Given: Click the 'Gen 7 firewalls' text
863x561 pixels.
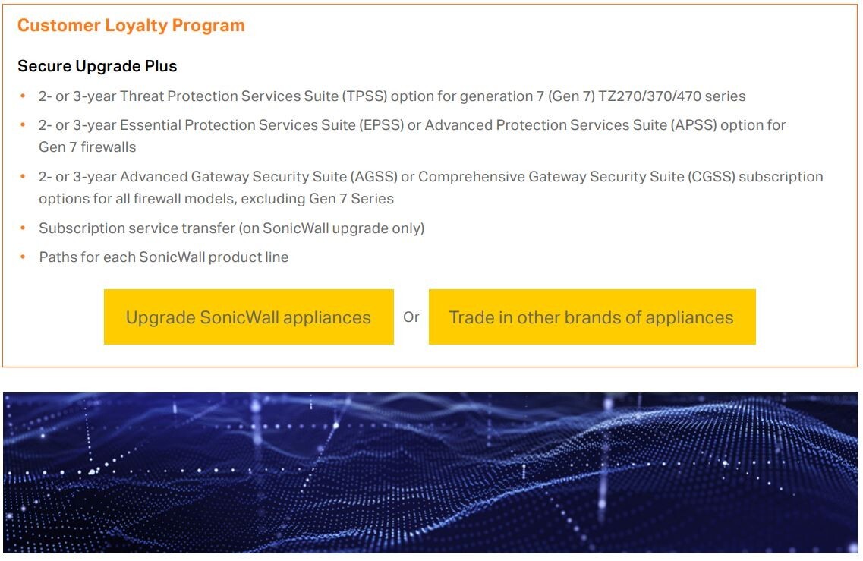Looking at the screenshot, I should [x=87, y=147].
